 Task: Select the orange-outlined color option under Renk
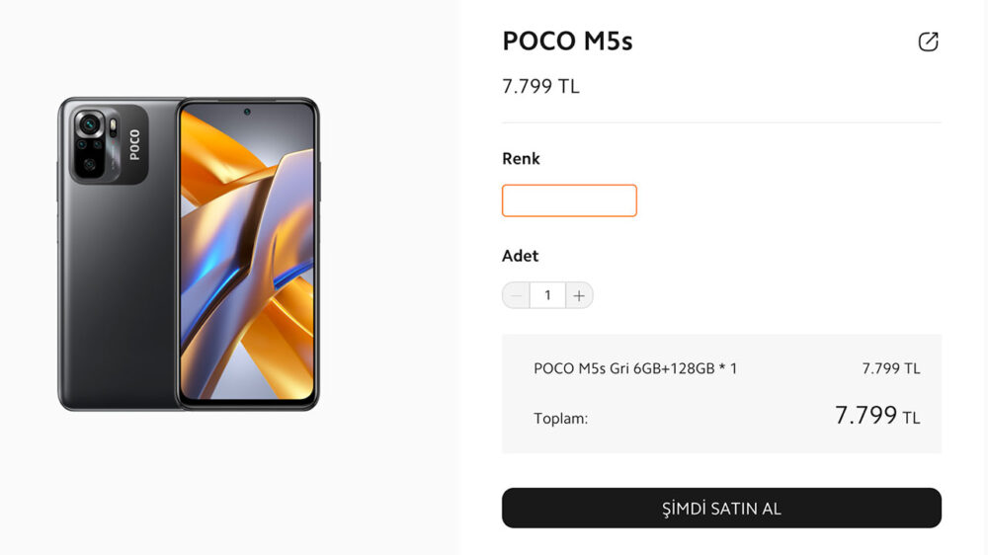(x=569, y=200)
